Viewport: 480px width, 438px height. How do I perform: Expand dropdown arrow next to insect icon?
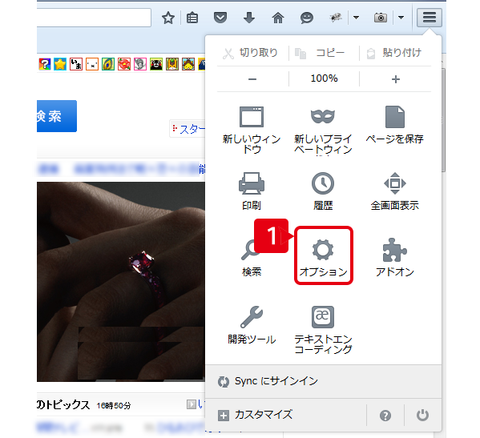(x=356, y=18)
